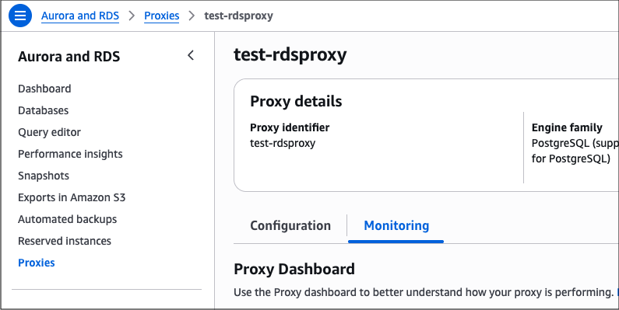Open Snapshots in sidebar
The image size is (619, 310).
click(44, 176)
